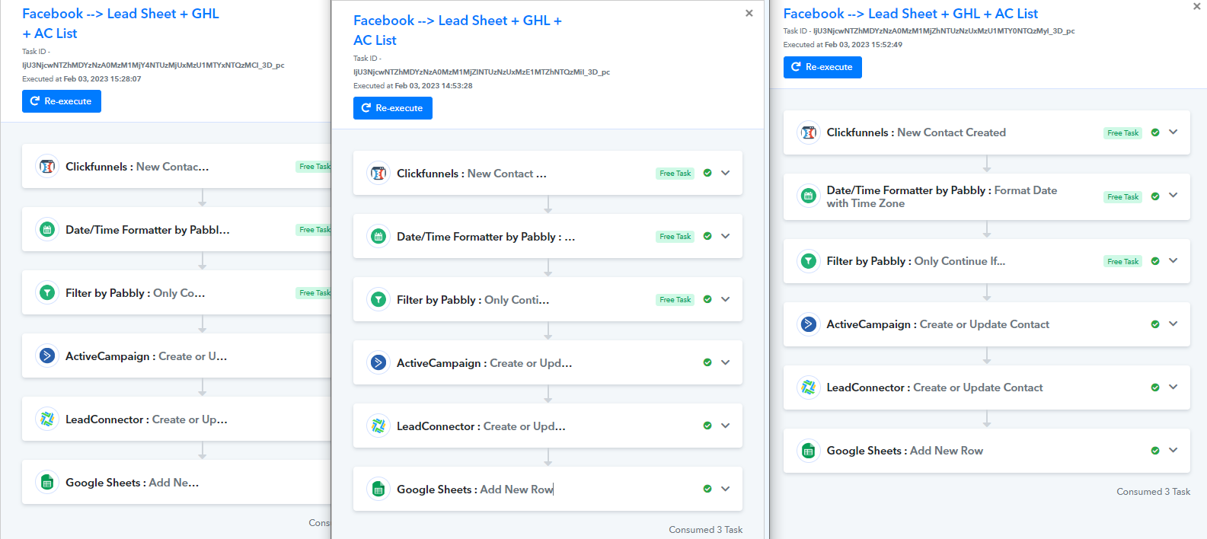Expand Filter Only Continue If step, right panel
The image size is (1207, 539).
[x=1173, y=260]
